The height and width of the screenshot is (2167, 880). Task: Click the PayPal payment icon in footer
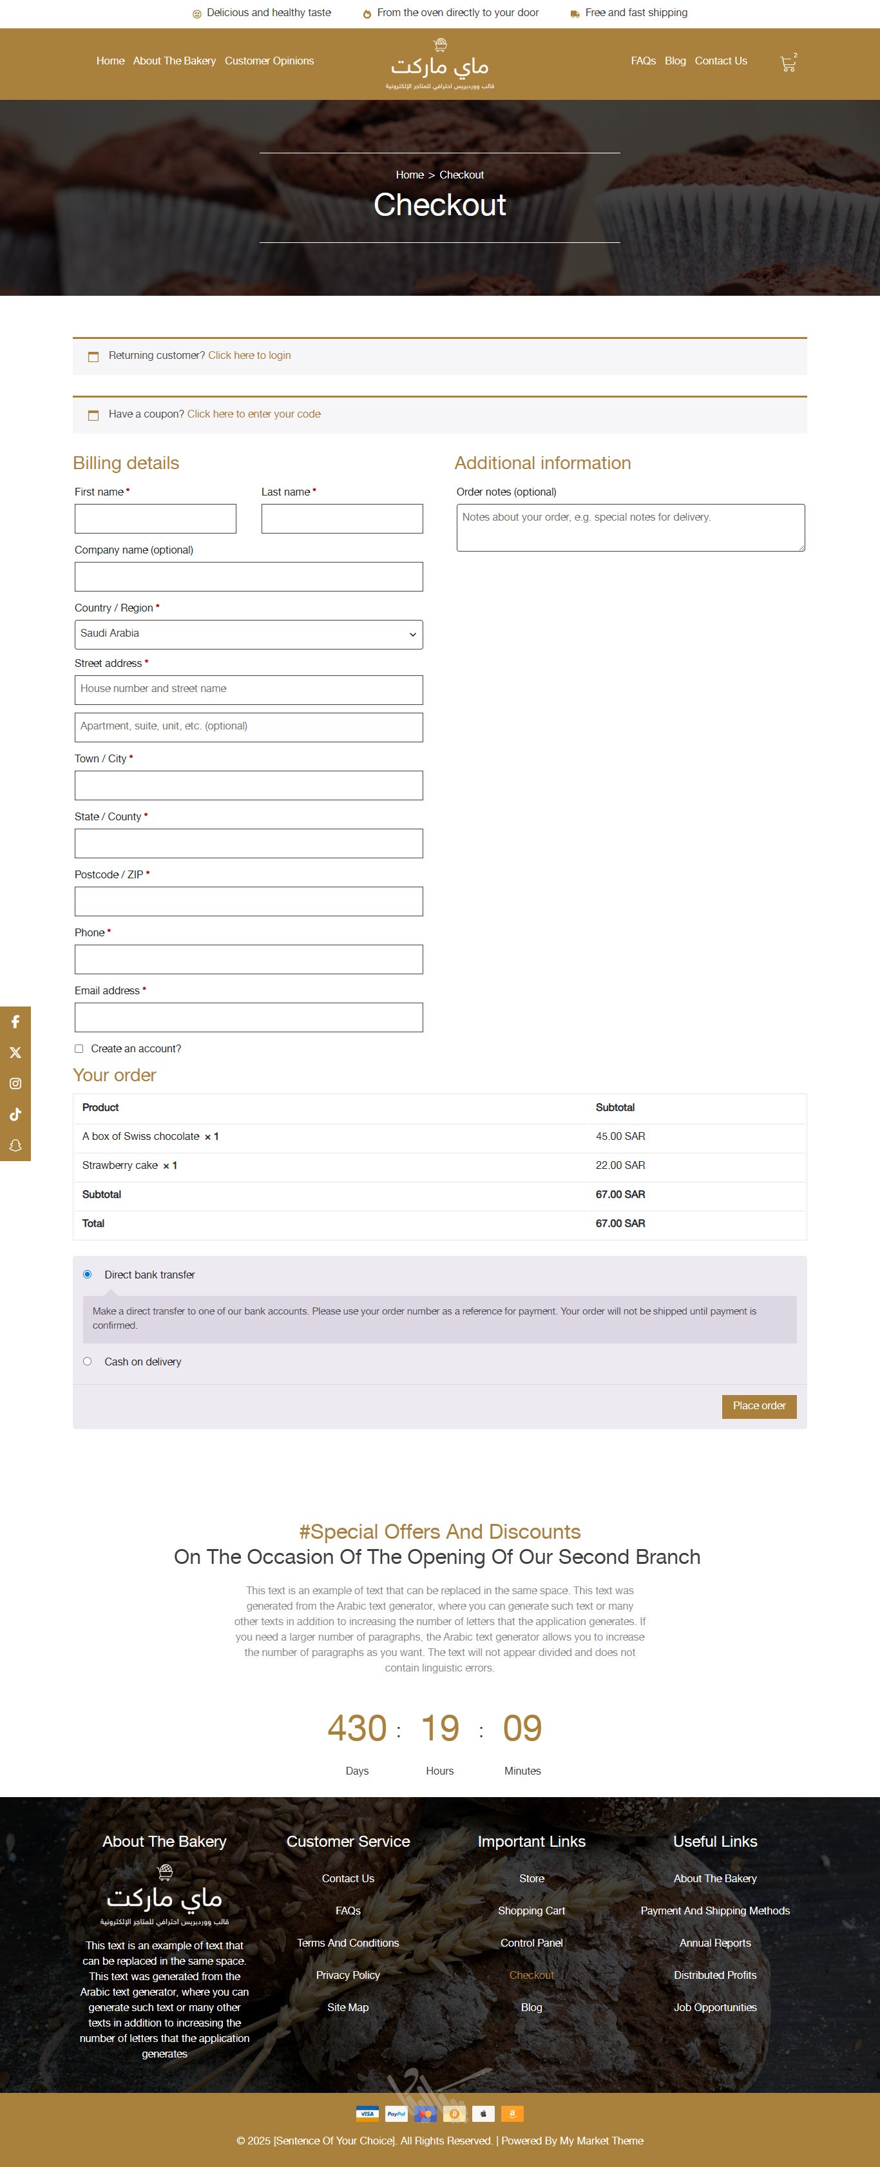396,2114
